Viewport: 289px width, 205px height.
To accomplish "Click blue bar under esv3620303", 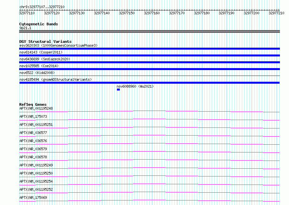I will tap(149, 49).
